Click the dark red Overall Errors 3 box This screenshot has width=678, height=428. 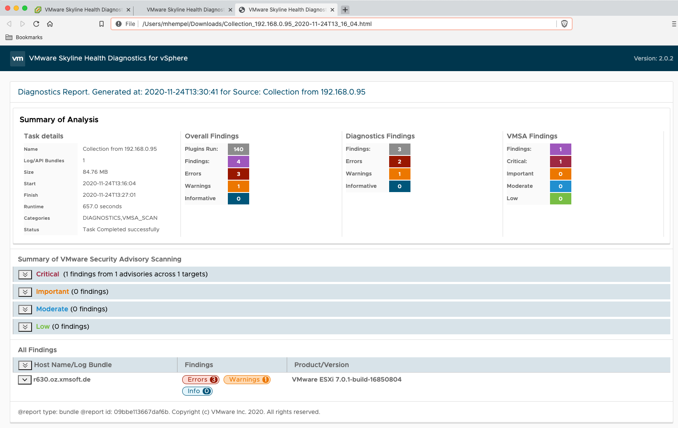(x=239, y=174)
